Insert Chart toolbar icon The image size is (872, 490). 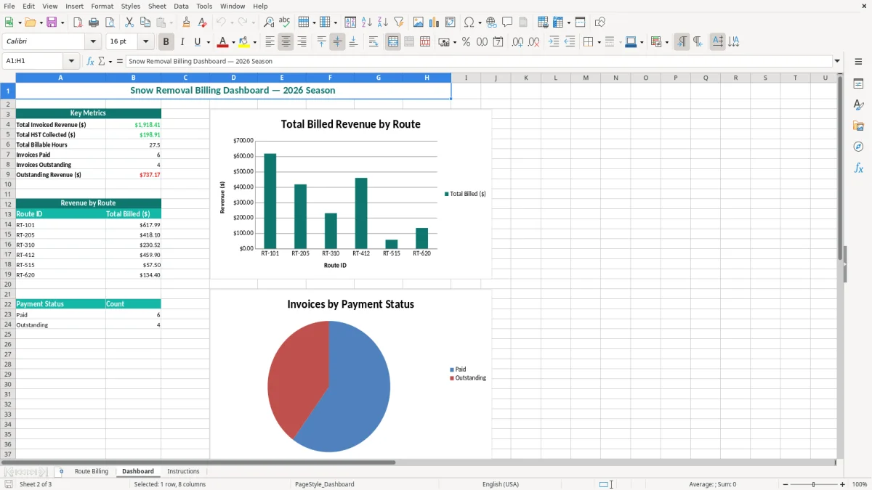click(435, 23)
